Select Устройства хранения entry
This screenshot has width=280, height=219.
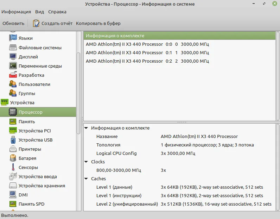click(x=42, y=186)
